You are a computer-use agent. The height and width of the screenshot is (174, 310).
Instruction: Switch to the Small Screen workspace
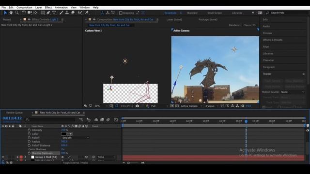(x=215, y=13)
